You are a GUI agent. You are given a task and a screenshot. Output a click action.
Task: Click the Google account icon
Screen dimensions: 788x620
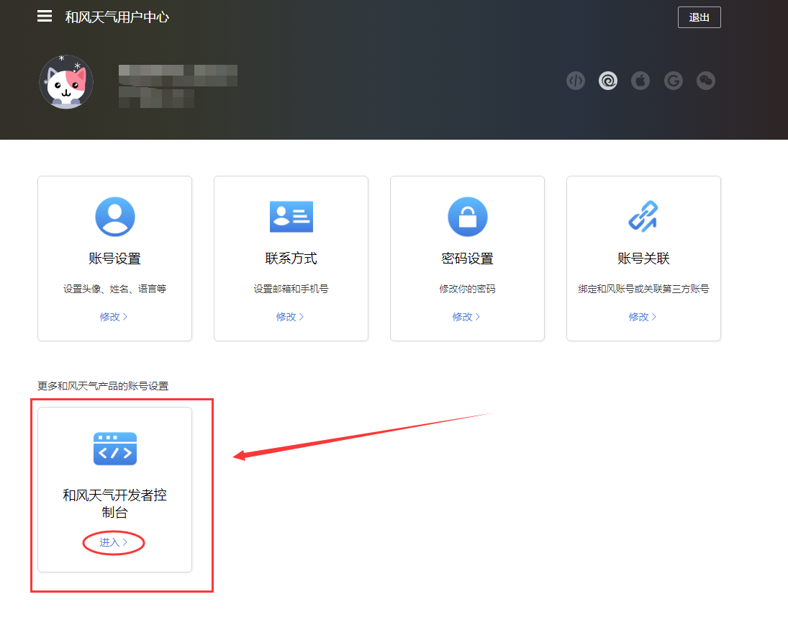pyautogui.click(x=674, y=81)
